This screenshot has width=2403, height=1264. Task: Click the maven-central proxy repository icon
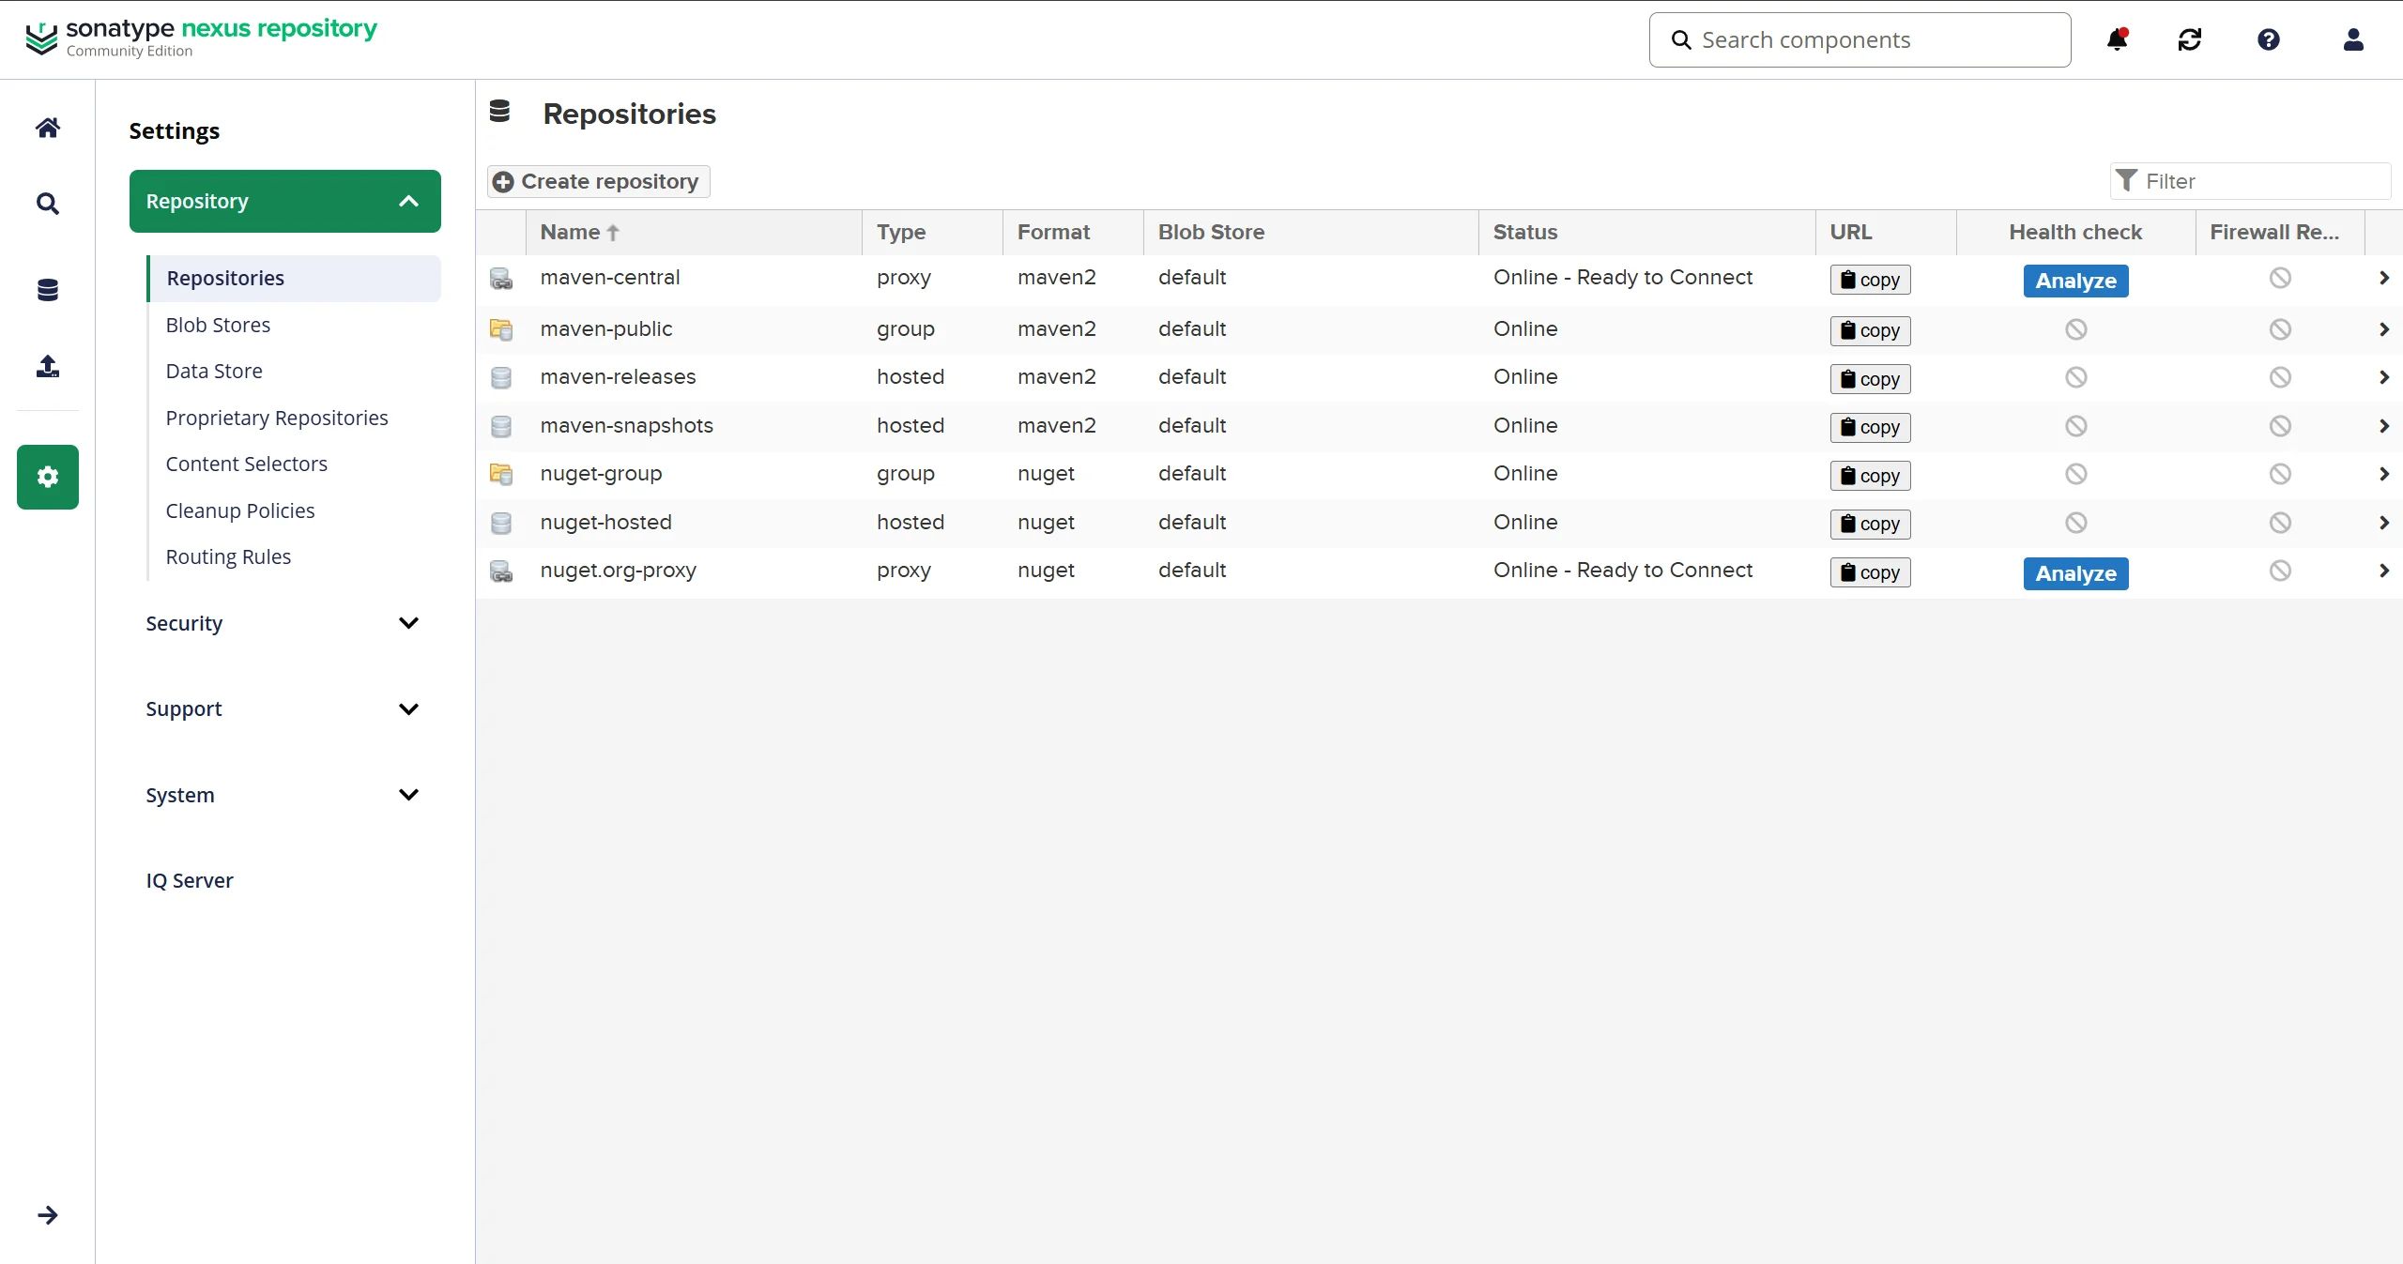coord(501,279)
